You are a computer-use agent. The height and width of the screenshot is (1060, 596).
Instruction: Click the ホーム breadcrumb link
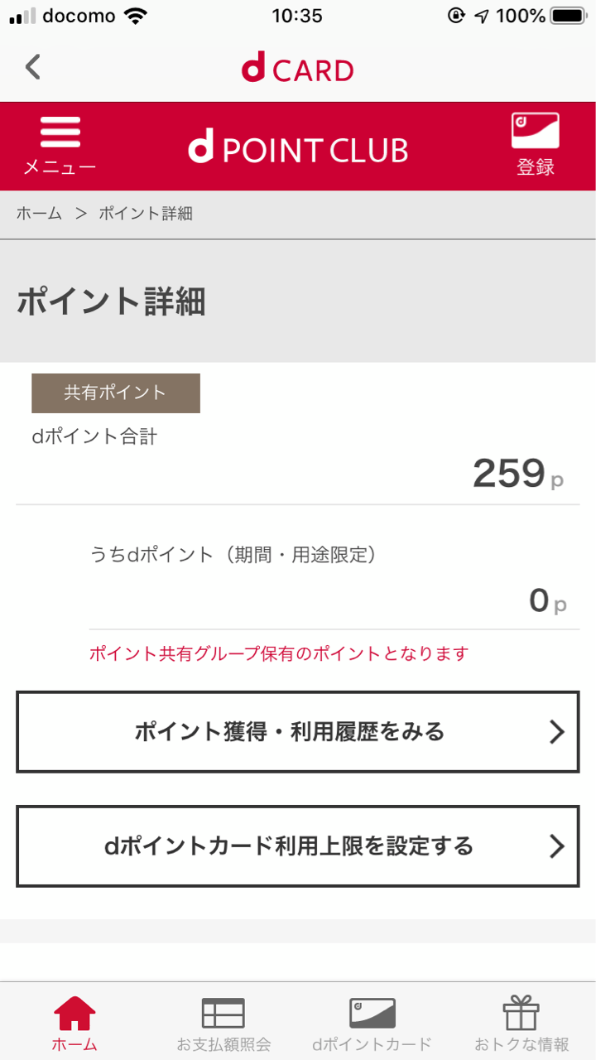[x=39, y=214]
